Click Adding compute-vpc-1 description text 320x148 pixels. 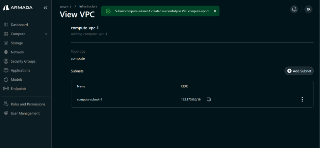point(89,34)
